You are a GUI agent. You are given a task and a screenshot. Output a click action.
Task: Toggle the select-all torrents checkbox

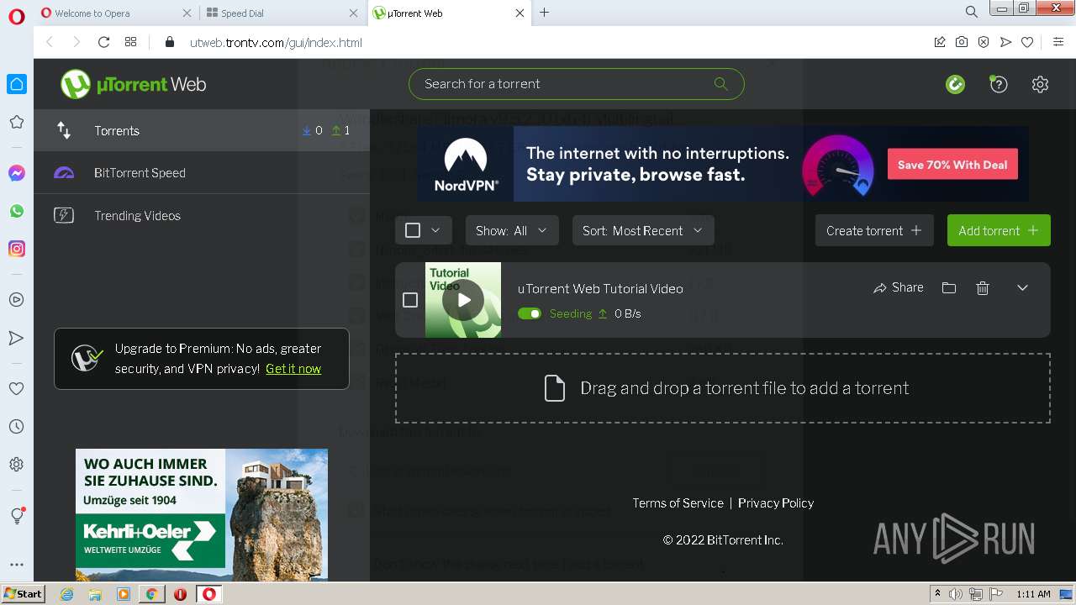pos(413,230)
